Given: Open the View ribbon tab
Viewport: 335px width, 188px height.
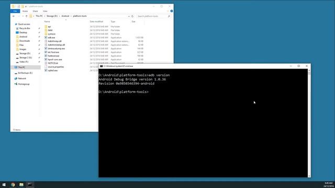Looking at the screenshot, I should pos(45,11).
